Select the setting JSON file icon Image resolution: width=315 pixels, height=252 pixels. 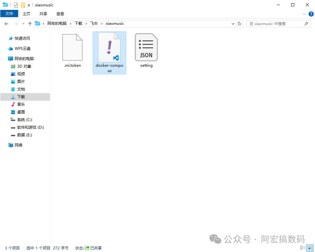click(146, 47)
